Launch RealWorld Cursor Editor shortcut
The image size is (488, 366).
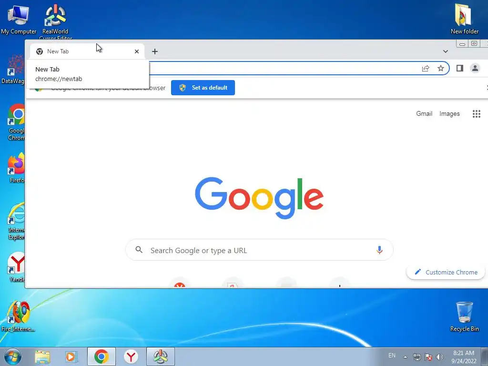(55, 21)
